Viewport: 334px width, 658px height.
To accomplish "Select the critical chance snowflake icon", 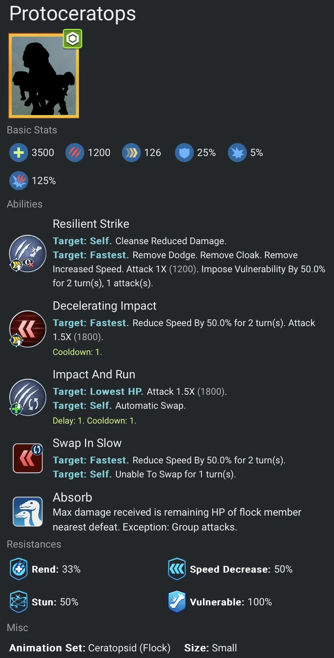I will [x=237, y=152].
